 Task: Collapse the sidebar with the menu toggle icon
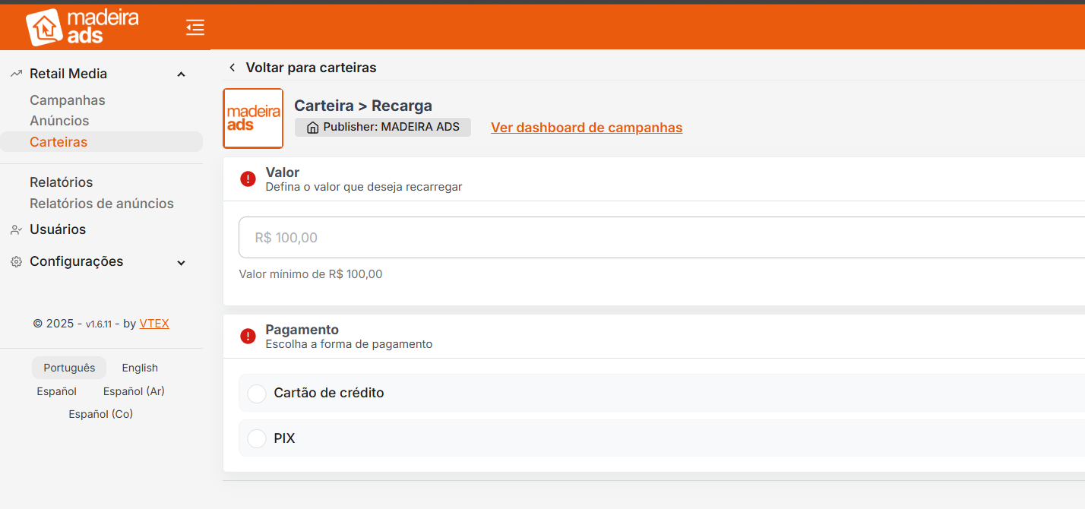195,28
